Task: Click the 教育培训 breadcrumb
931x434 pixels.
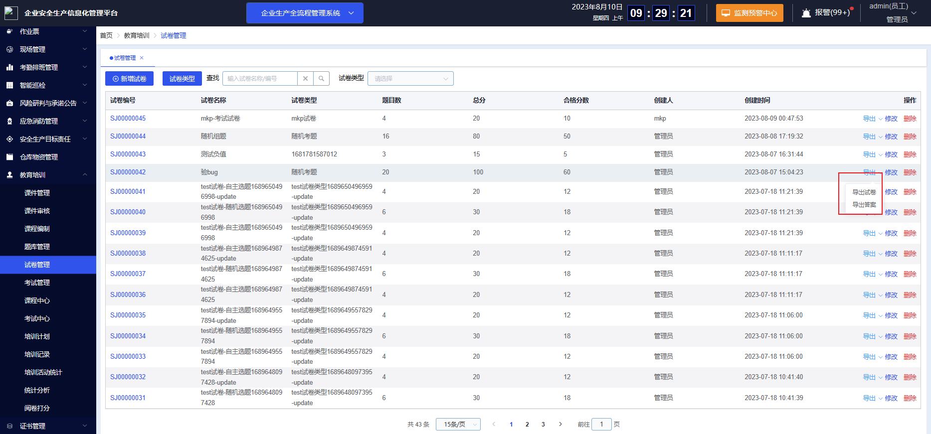Action: point(137,35)
